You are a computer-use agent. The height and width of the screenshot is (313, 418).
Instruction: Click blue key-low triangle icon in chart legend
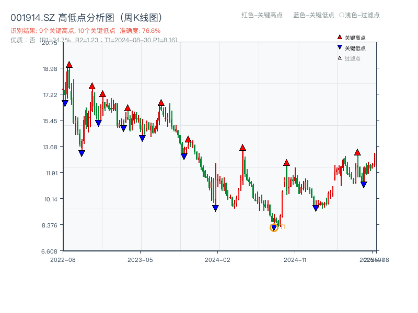339,47
